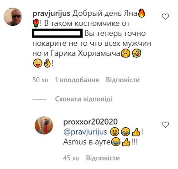Like the proxxor202020 reply with heart icon

click(165, 125)
